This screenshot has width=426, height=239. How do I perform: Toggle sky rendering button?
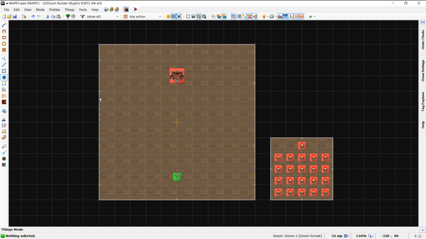tap(285, 17)
